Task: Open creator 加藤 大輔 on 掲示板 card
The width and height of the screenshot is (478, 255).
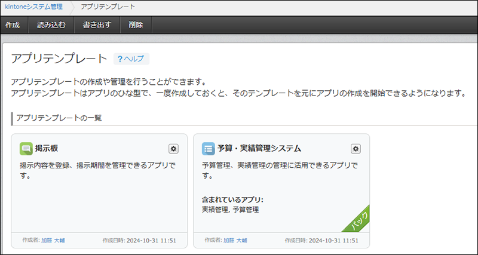Action: pyautogui.click(x=53, y=240)
